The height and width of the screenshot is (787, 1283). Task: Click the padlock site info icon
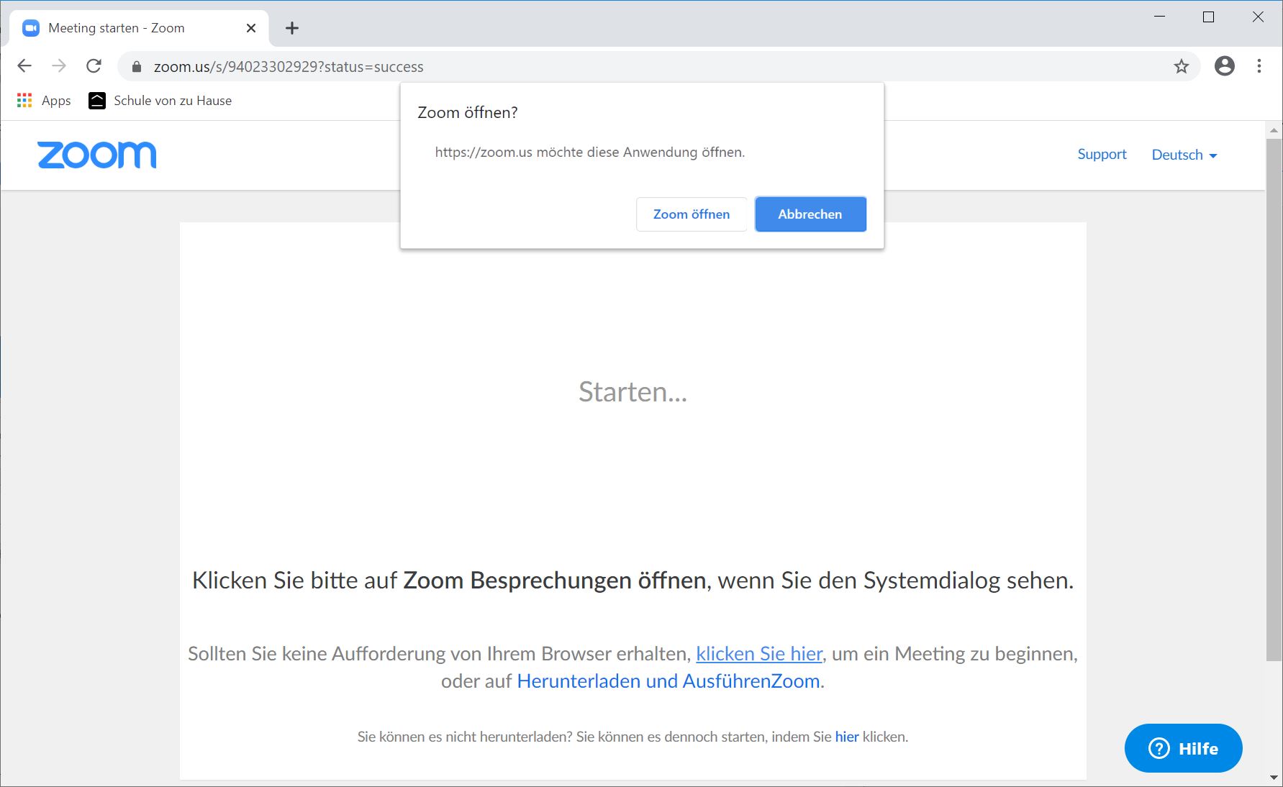(x=137, y=67)
